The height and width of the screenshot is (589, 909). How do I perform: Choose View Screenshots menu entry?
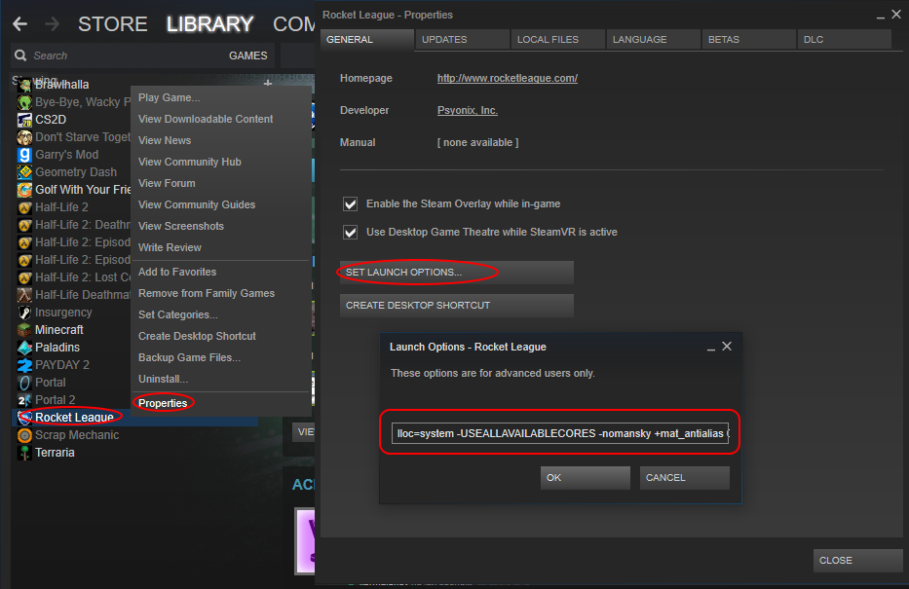click(221, 227)
